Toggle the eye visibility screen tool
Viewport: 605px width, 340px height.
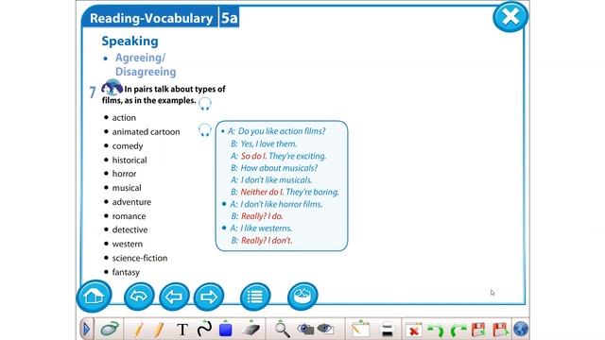coord(325,329)
